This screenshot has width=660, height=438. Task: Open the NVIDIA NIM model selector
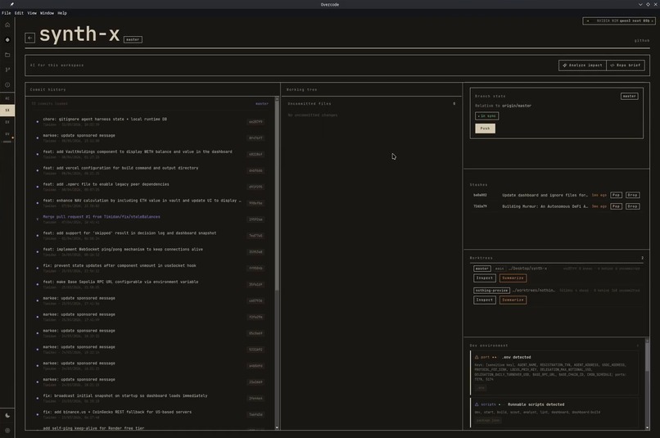619,20
